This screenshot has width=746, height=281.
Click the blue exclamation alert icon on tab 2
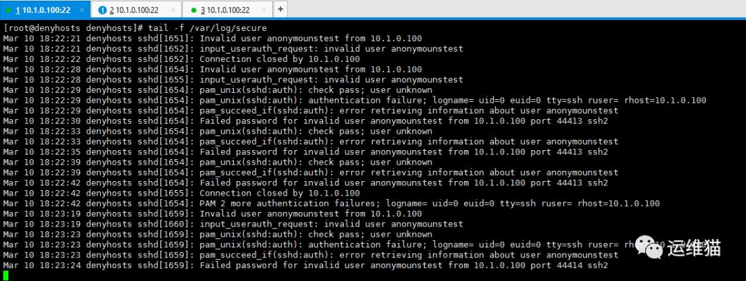[x=103, y=10]
